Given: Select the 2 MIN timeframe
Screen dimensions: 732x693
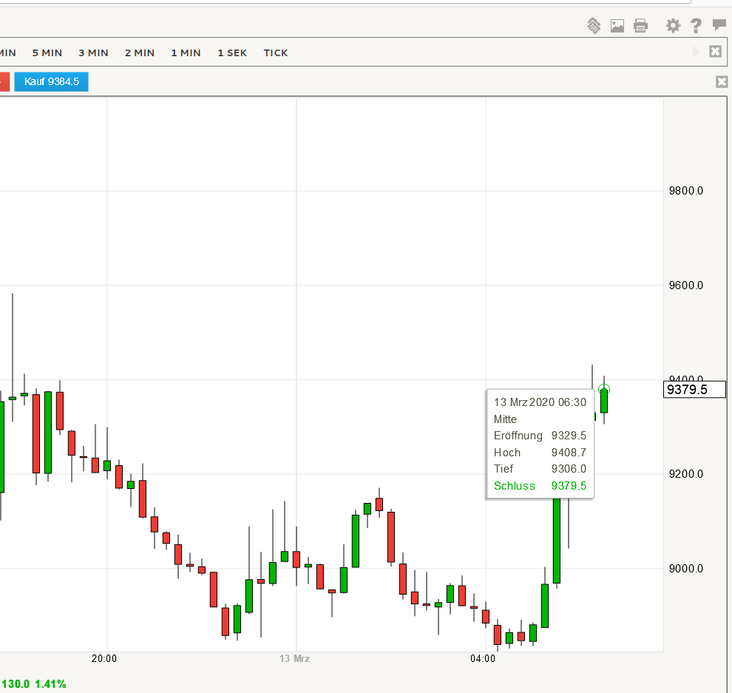Looking at the screenshot, I should point(140,53).
